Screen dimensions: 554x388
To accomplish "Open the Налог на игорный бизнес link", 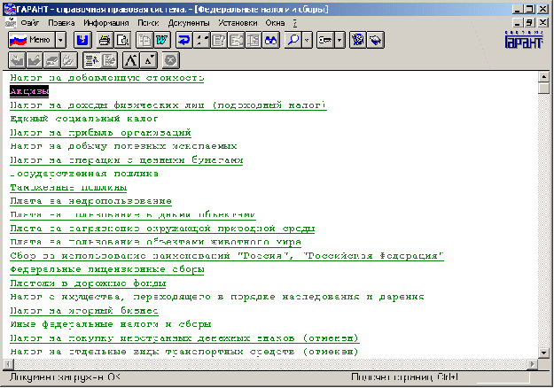I will click(84, 311).
